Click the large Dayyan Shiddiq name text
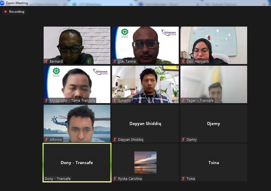 pyautogui.click(x=145, y=124)
